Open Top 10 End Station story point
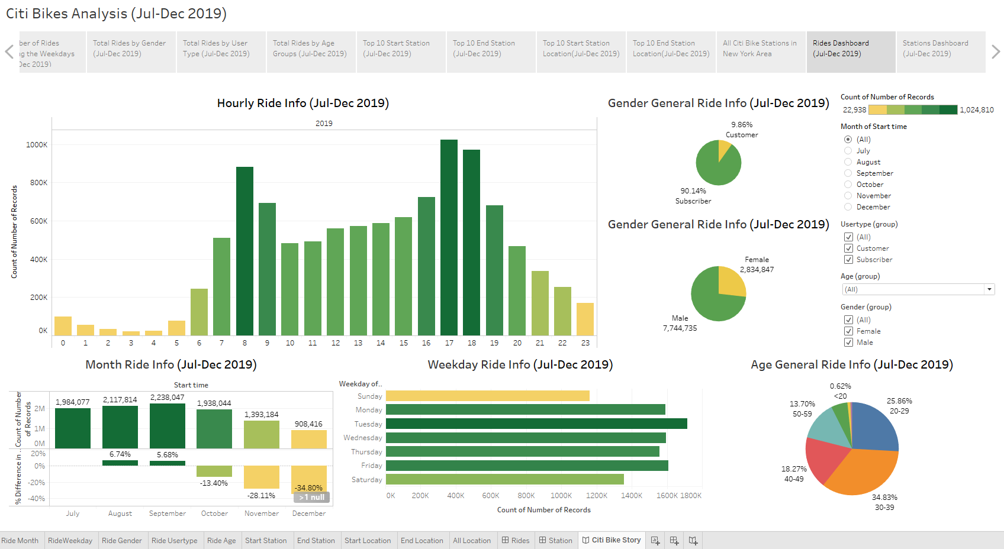Screen dimensions: 1004x549 (491, 52)
